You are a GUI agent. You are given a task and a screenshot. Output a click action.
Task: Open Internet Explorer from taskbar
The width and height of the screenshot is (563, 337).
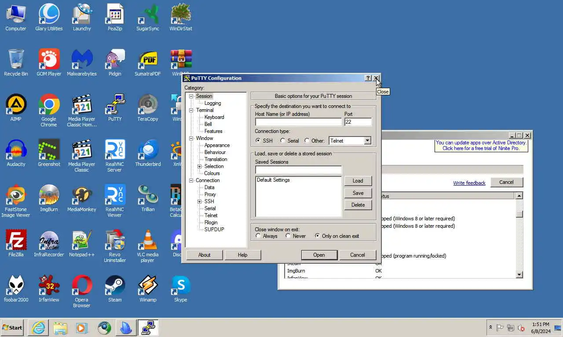pos(38,328)
